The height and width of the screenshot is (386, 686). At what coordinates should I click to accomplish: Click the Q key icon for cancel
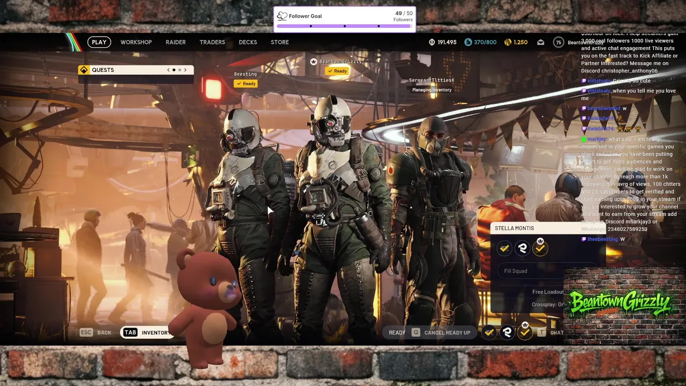416,332
